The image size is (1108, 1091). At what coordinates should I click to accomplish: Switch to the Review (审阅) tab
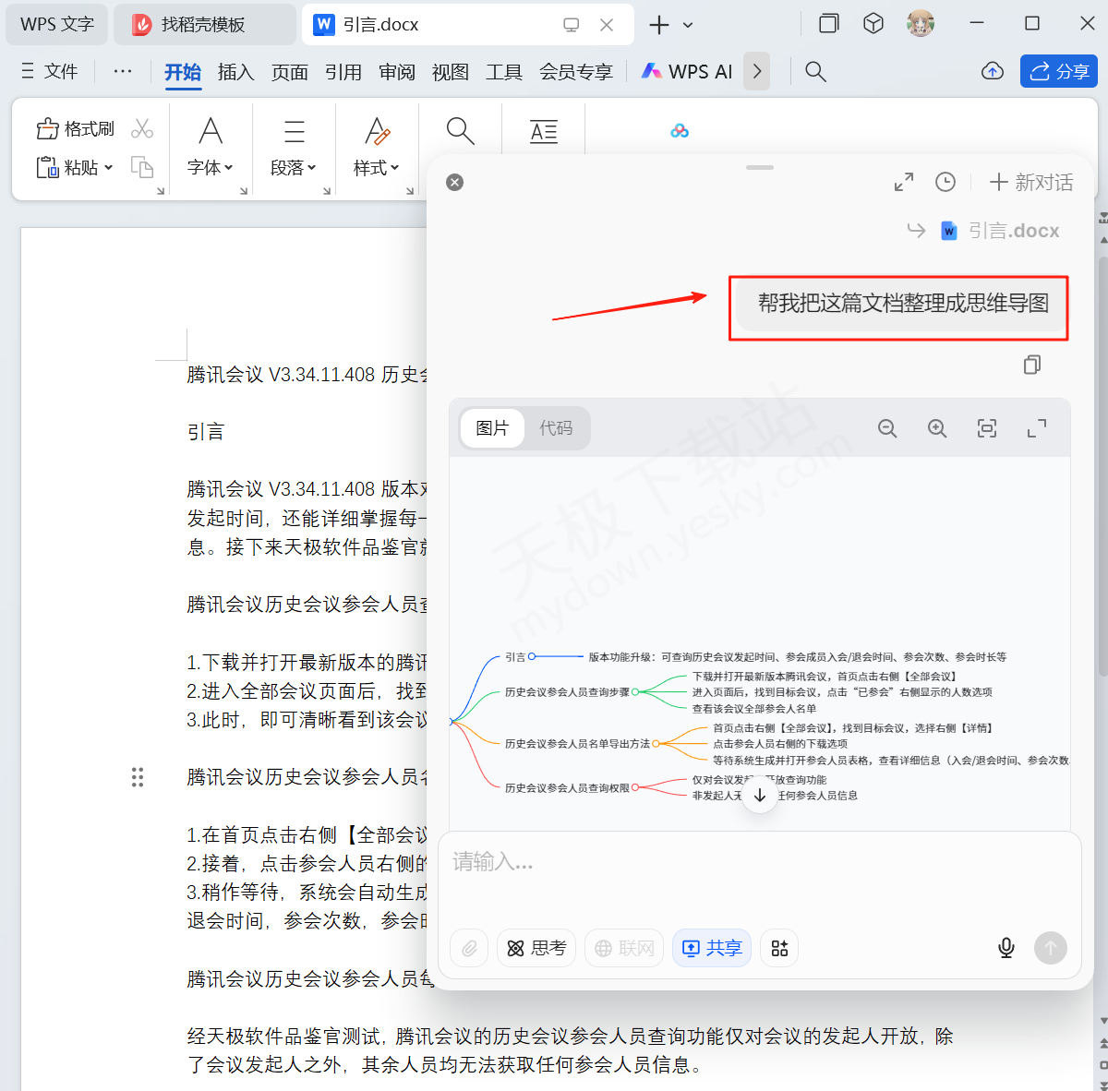(397, 72)
